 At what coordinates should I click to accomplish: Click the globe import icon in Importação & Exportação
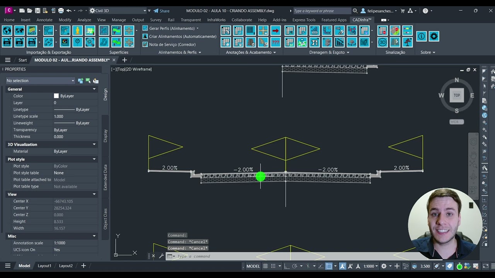[x=7, y=30]
